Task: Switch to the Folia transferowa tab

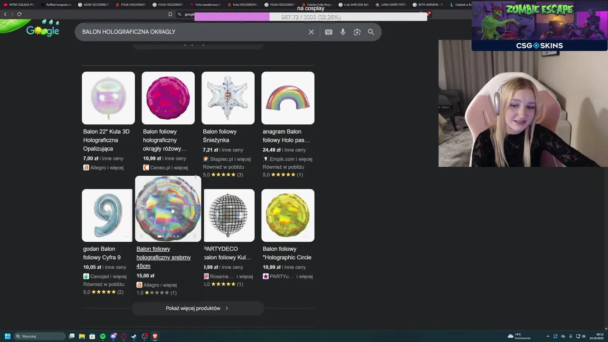Action: click(205, 4)
